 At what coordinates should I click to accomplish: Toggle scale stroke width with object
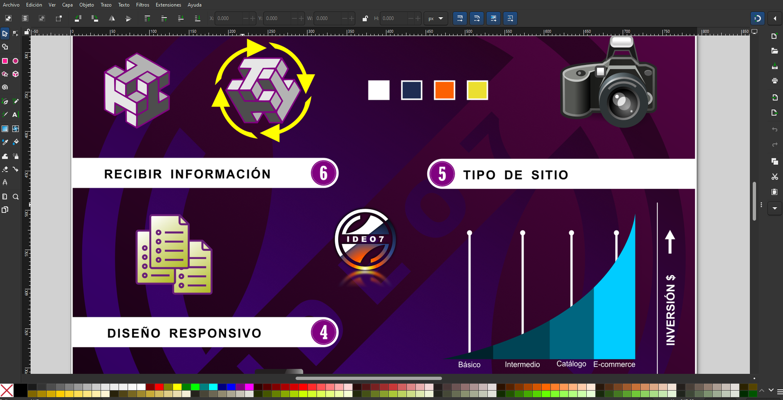(x=460, y=19)
